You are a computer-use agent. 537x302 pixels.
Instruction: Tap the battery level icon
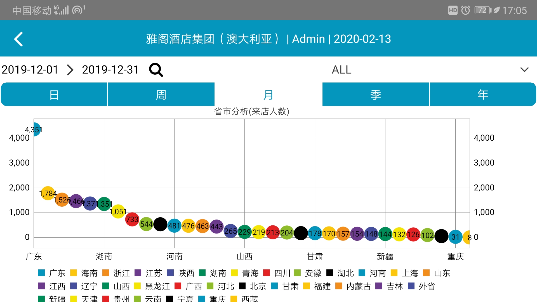point(483,10)
